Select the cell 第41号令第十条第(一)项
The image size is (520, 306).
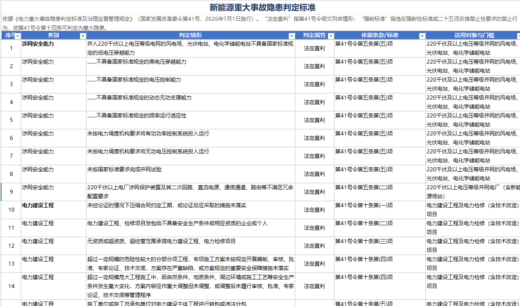point(380,210)
